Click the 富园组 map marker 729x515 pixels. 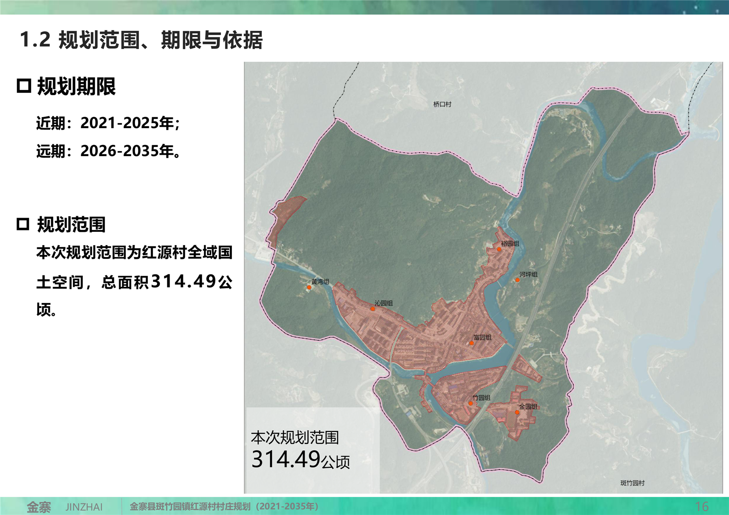pyautogui.click(x=471, y=343)
